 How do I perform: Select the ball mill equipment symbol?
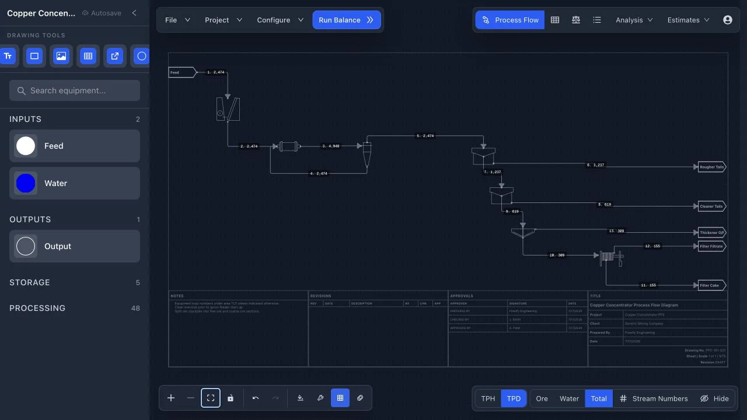[289, 146]
